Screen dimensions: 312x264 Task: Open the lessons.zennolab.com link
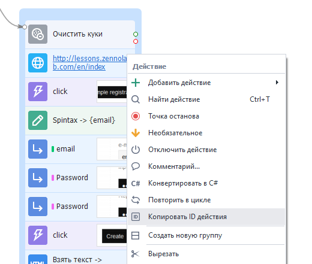pos(90,62)
